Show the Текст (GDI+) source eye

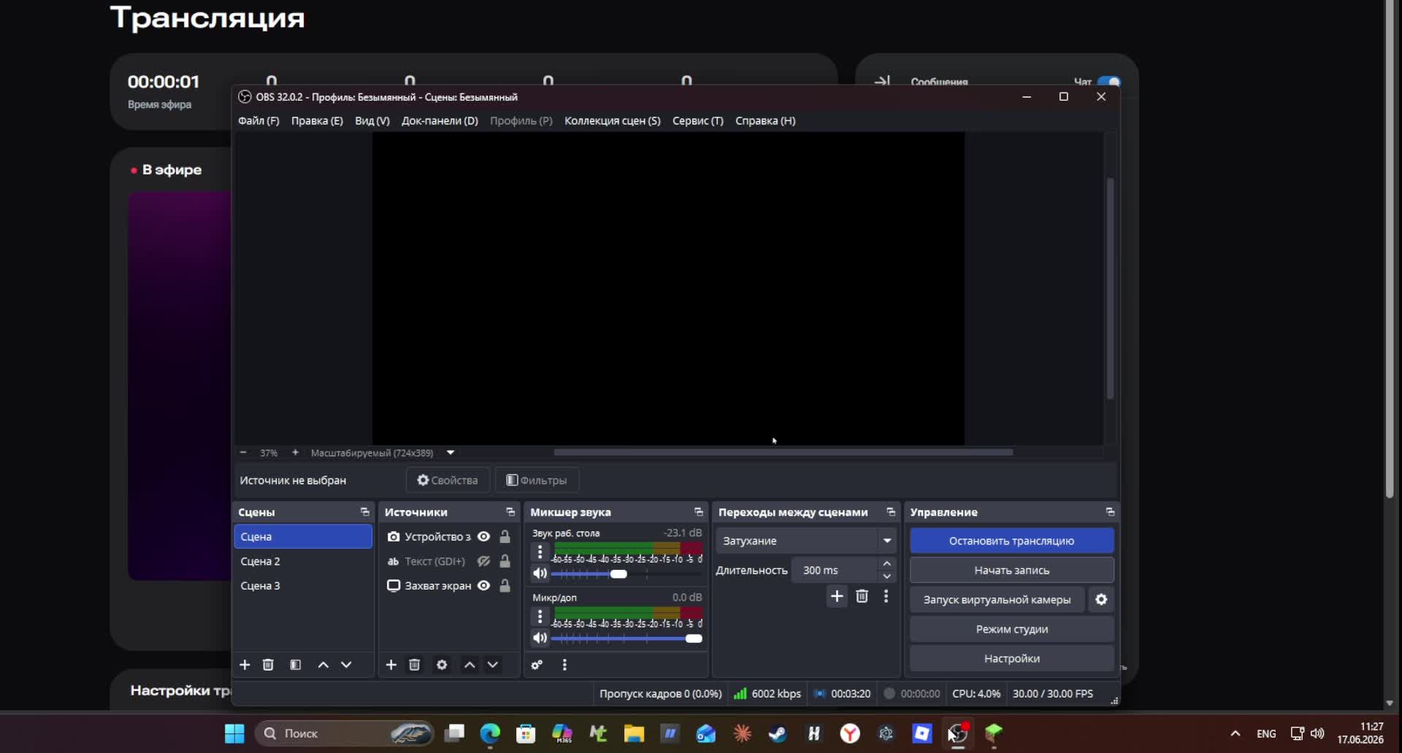[x=483, y=561]
